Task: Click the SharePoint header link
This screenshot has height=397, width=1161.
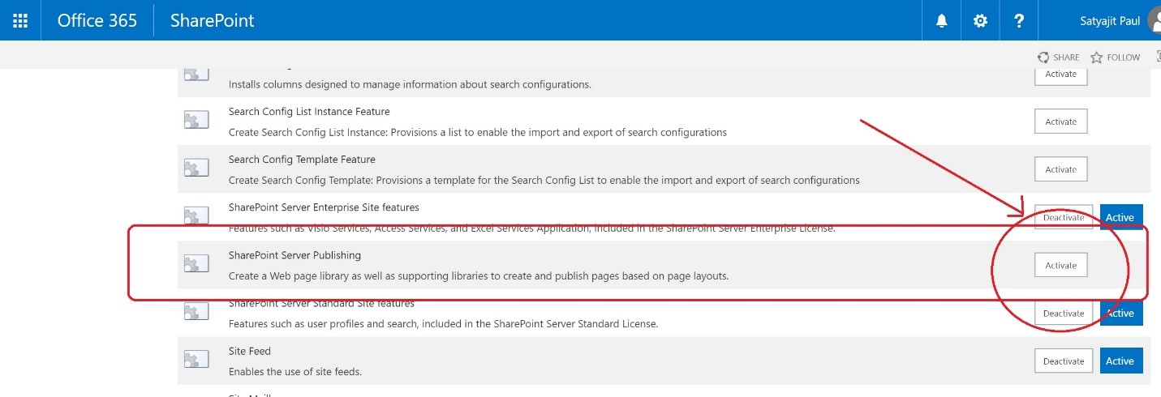Action: [x=213, y=20]
